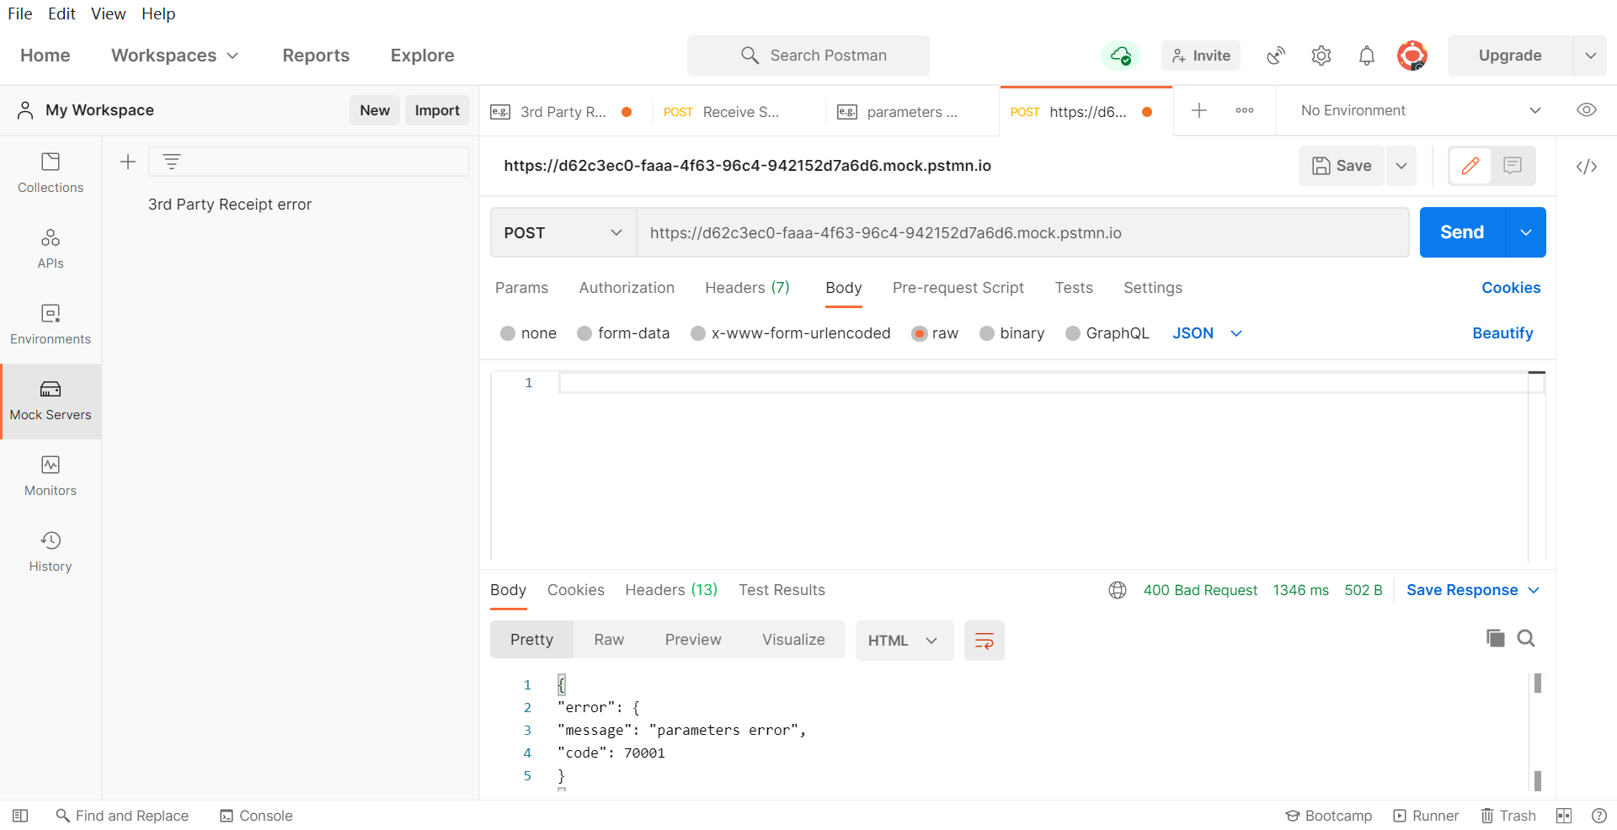Switch to the Pre-request Script tab

coord(958,288)
